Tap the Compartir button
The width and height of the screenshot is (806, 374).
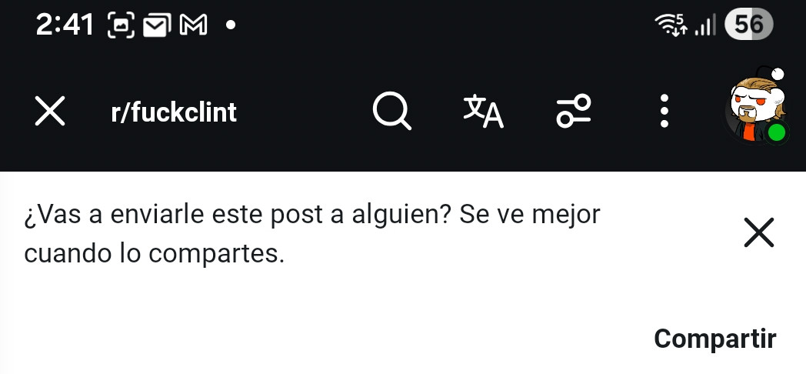click(715, 339)
